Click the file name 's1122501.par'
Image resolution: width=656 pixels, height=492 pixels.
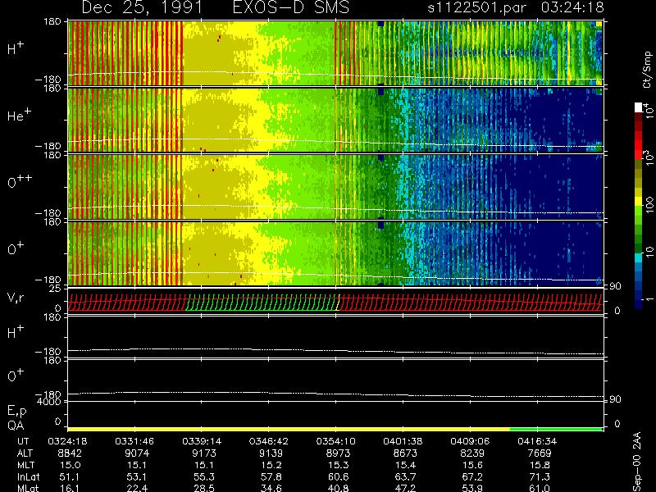(x=477, y=7)
